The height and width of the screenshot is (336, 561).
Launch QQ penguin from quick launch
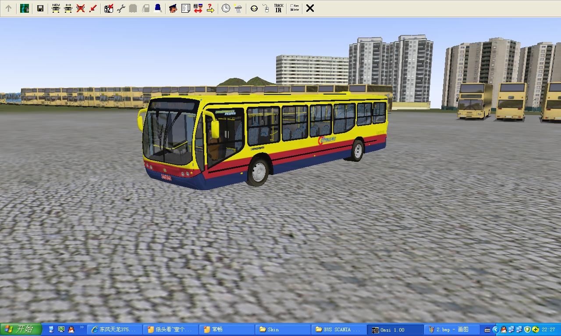(x=71, y=329)
